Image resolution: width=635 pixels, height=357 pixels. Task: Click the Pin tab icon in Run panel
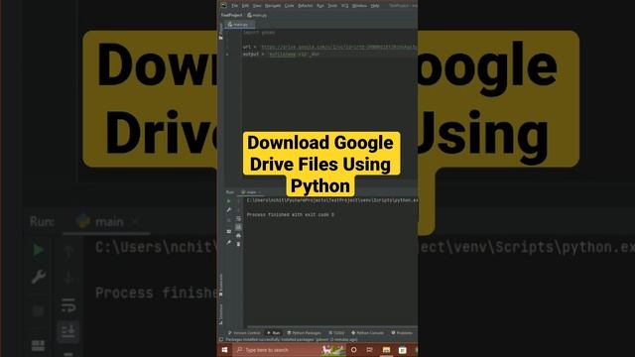pos(229,242)
